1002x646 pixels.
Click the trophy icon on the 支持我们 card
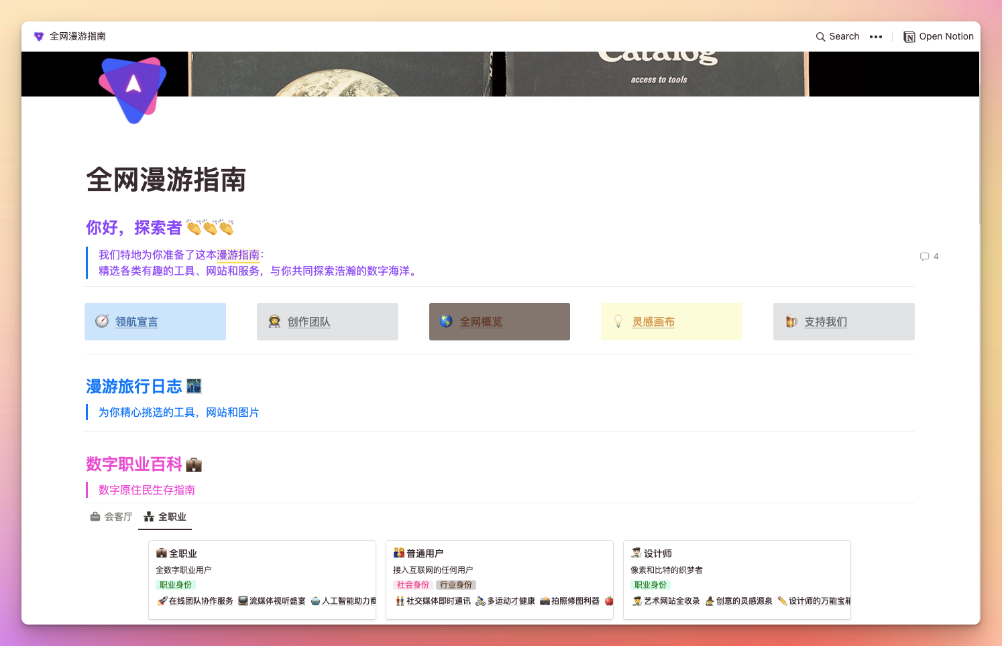coord(791,321)
